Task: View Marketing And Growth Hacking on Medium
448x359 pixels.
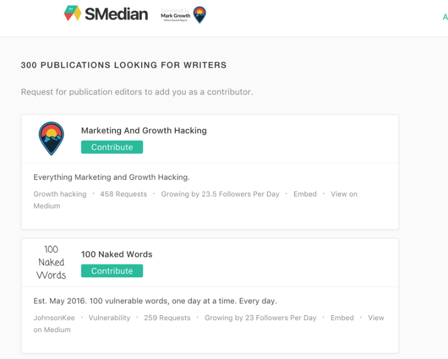Action: [x=344, y=194]
